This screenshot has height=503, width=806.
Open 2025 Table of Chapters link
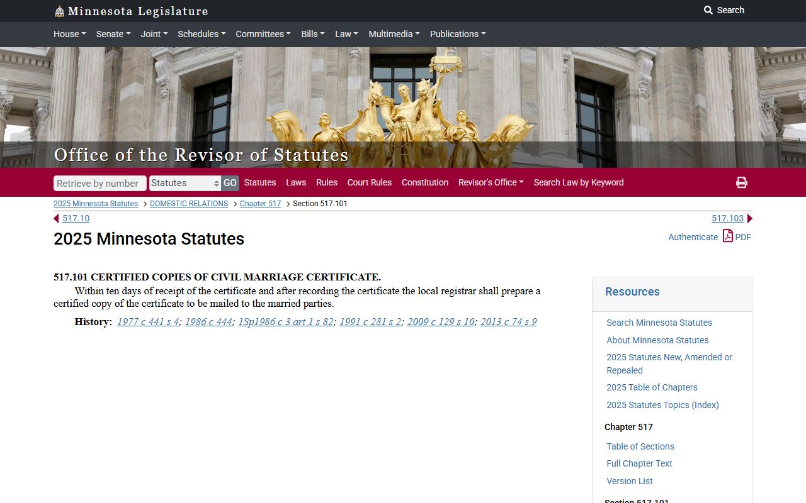[652, 387]
